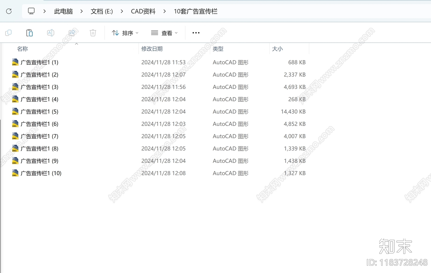
Task: Click date 2024/11/28 12:03
Action: tap(164, 124)
